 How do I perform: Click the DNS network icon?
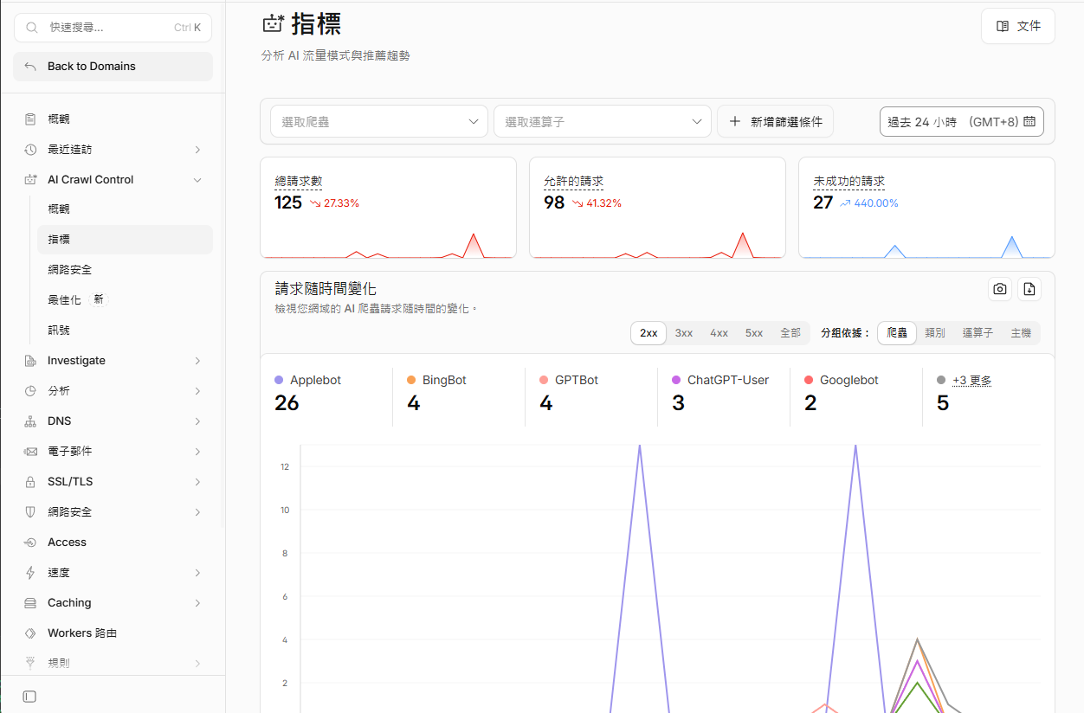(x=30, y=421)
